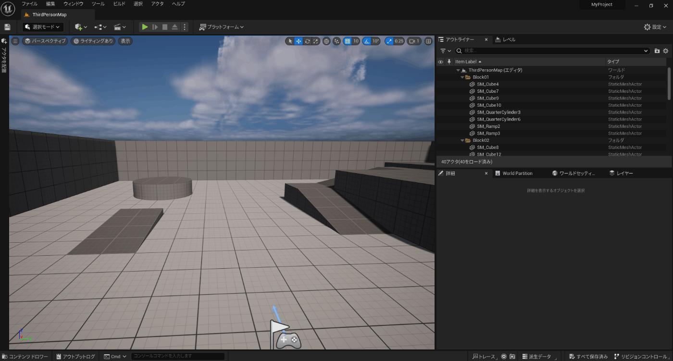Viewport: 673px width, 361px height.
Task: Open the 選択モード mode dropdown
Action: point(43,27)
